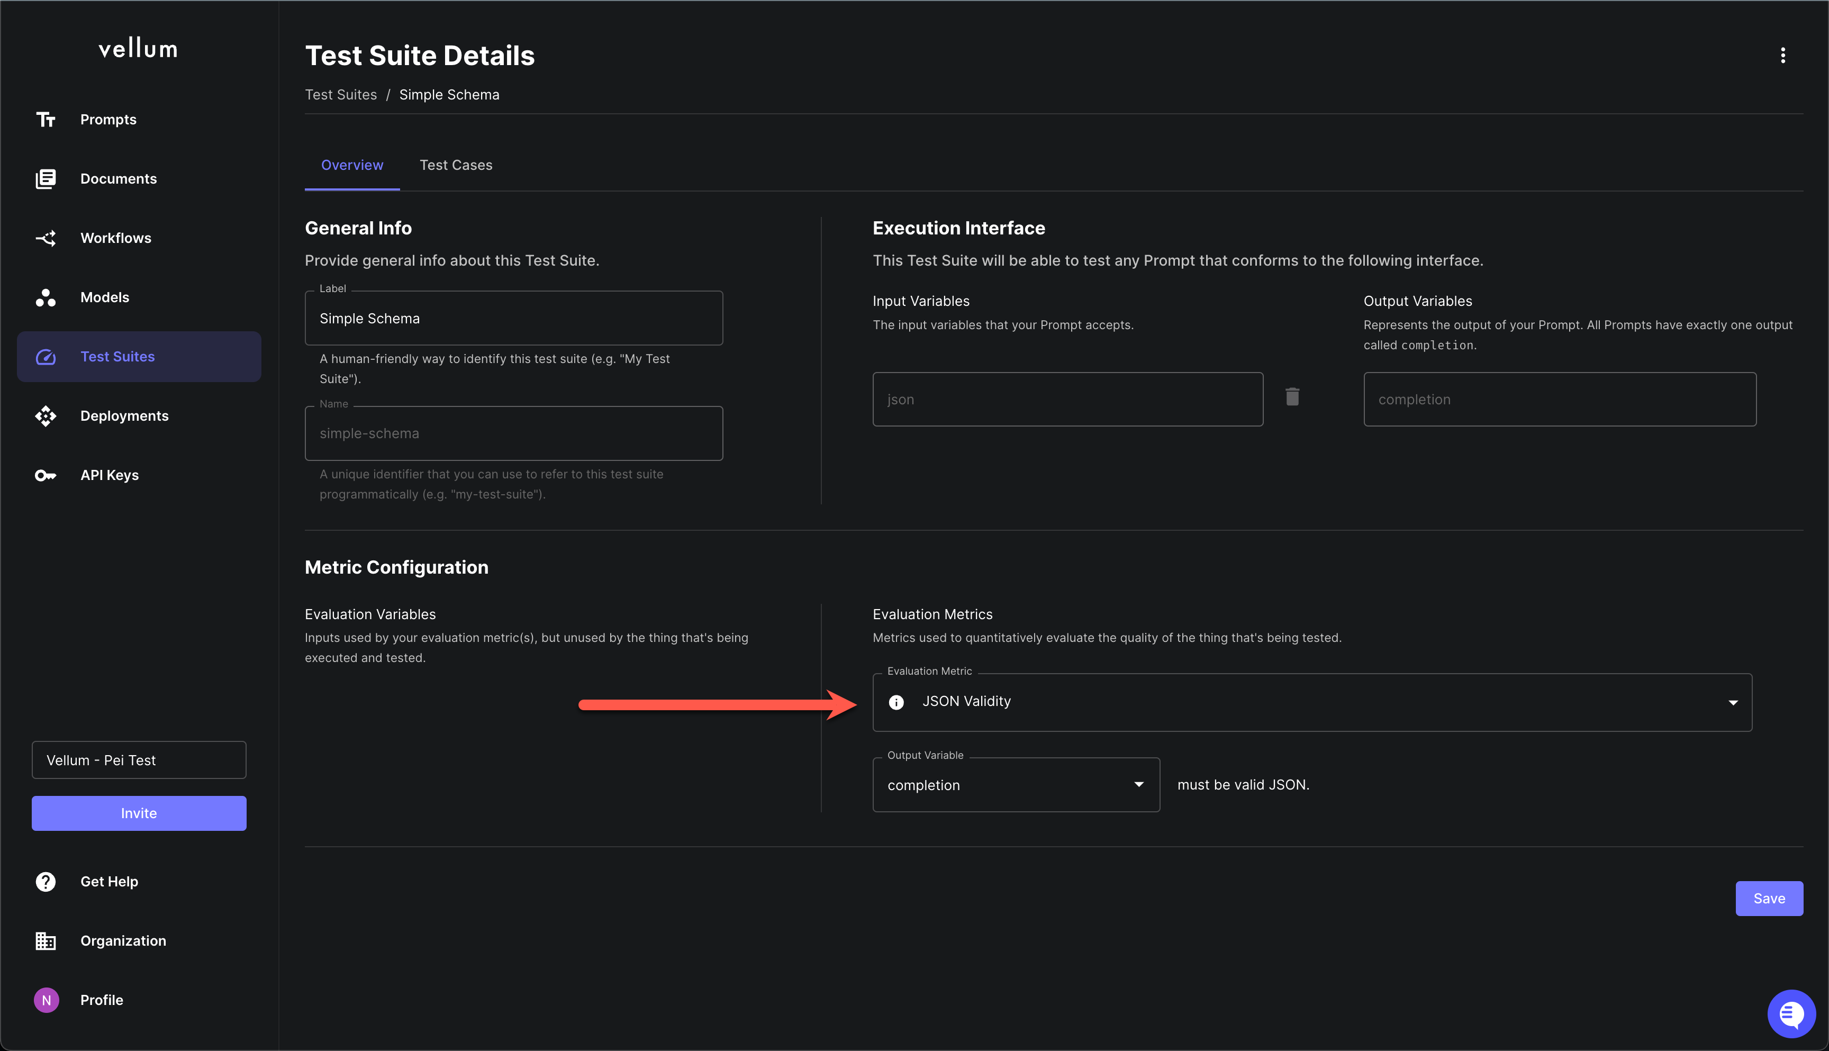Delete the json input variable
The height and width of the screenshot is (1051, 1829).
point(1292,397)
